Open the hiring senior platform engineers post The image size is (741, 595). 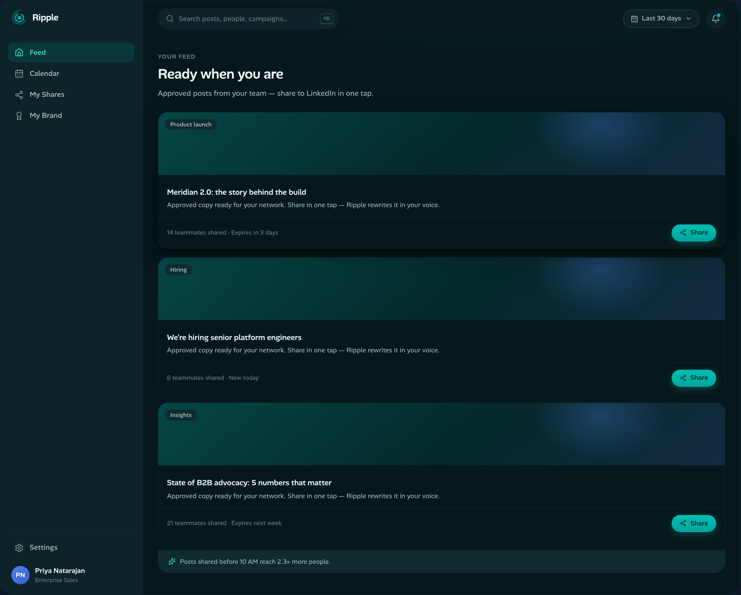[234, 337]
